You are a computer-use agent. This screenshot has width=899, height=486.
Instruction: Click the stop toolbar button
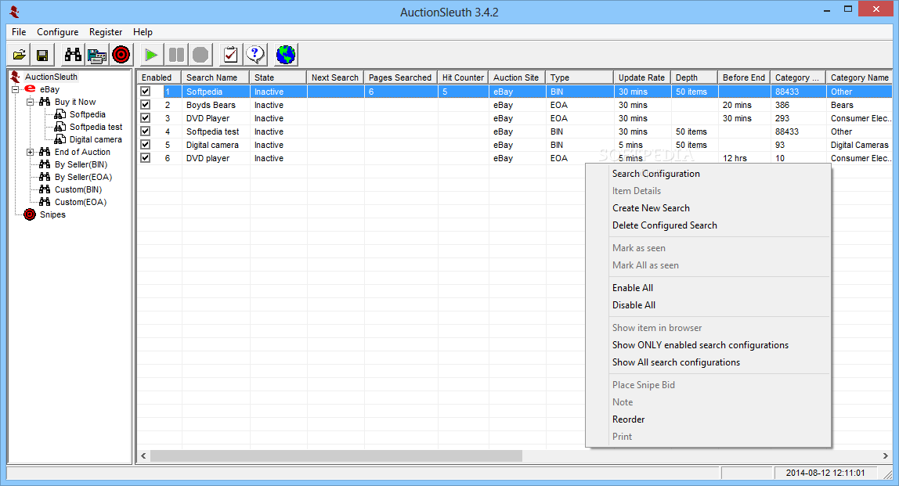[x=200, y=55]
